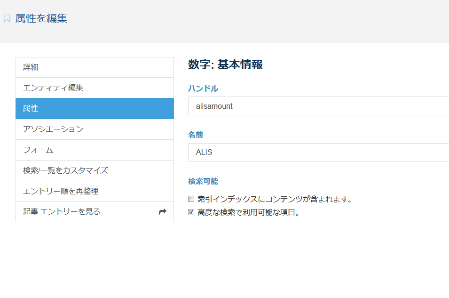Click the 属性を編集 page title
This screenshot has width=449, height=298.
41,19
